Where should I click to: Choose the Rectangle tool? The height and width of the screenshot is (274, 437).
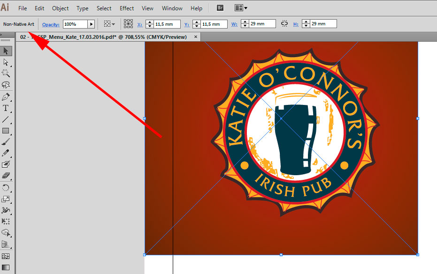6,131
